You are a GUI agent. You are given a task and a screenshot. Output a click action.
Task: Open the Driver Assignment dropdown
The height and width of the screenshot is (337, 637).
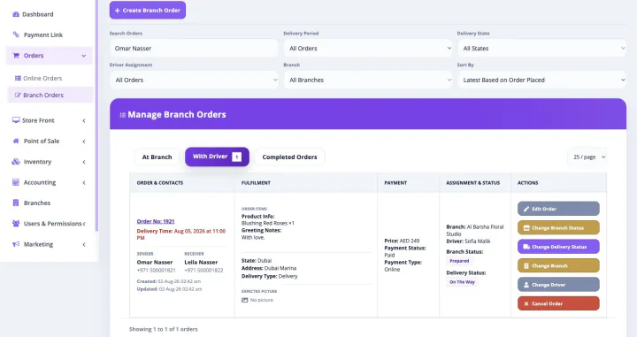coord(194,80)
